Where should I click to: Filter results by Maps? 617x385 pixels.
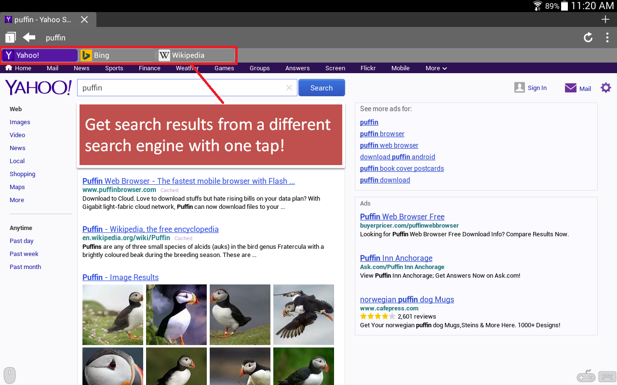[17, 187]
